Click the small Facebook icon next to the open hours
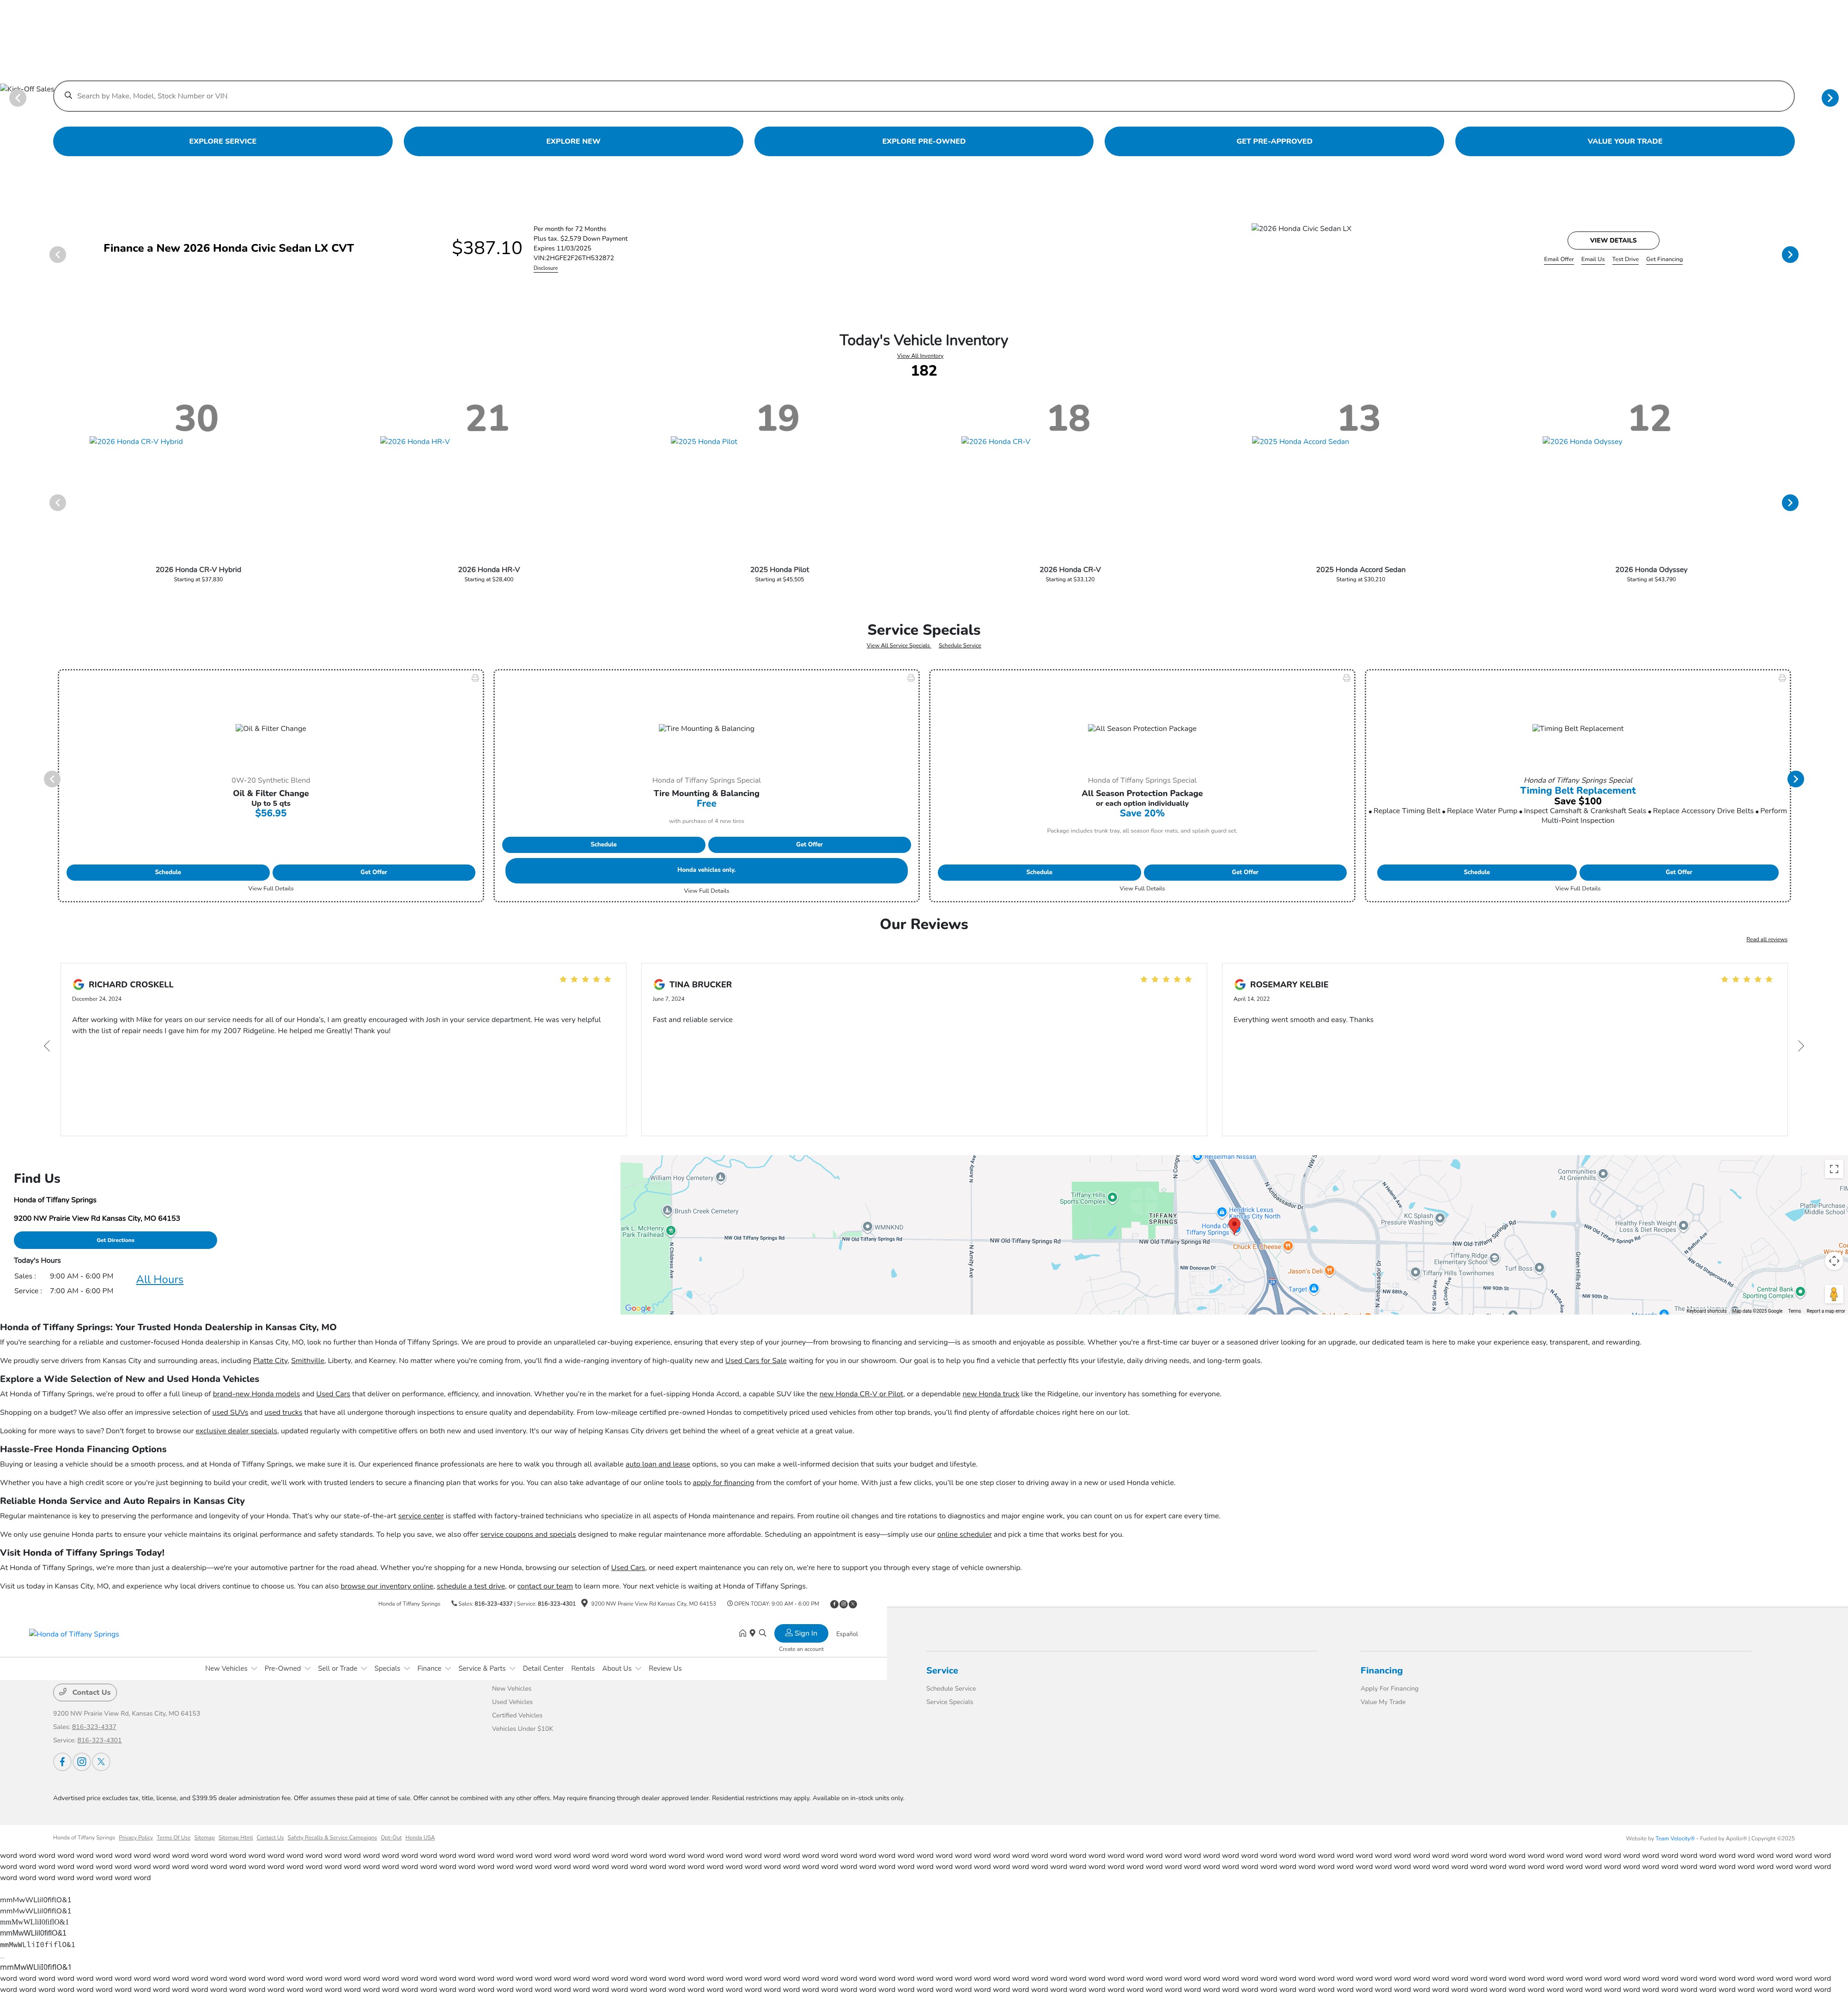The height and width of the screenshot is (1997, 1848). (x=834, y=1604)
